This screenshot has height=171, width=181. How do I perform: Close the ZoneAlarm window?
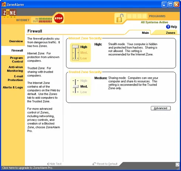(176, 5)
